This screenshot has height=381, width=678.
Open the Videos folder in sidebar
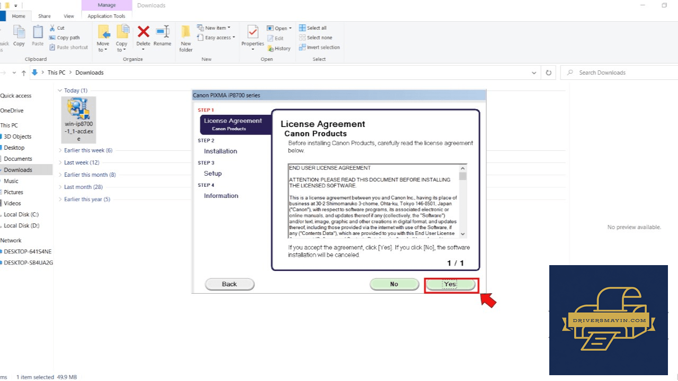click(x=12, y=203)
